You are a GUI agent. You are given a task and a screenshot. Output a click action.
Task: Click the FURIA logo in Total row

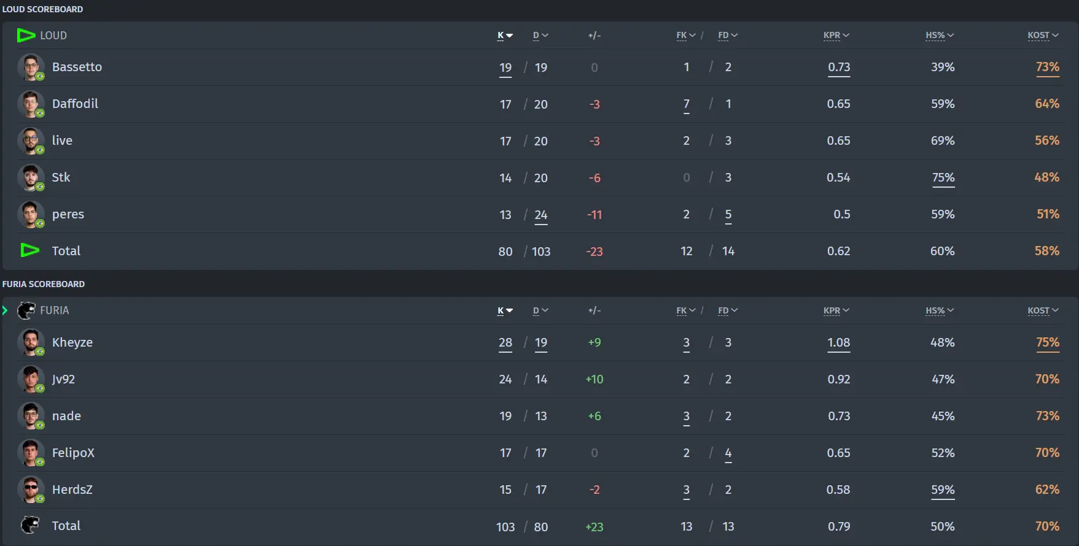[30, 525]
